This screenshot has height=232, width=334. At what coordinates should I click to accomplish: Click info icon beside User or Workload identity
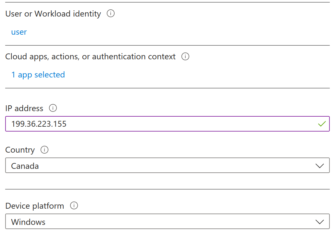pyautogui.click(x=111, y=14)
